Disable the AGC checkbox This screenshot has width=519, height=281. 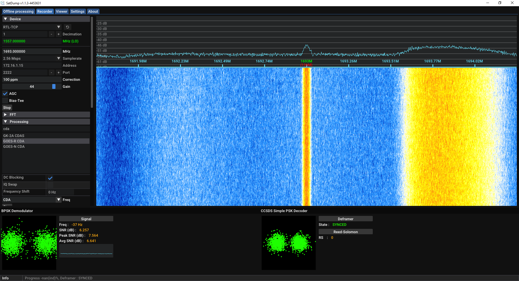pos(5,93)
